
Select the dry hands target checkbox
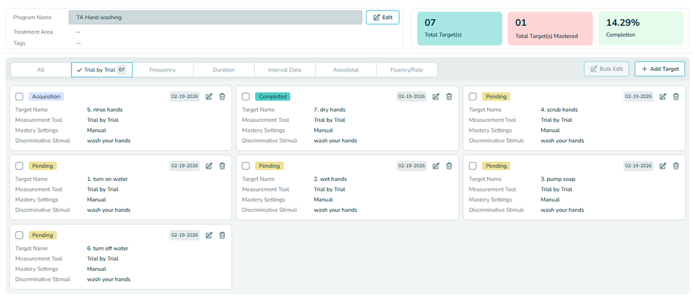click(x=246, y=97)
